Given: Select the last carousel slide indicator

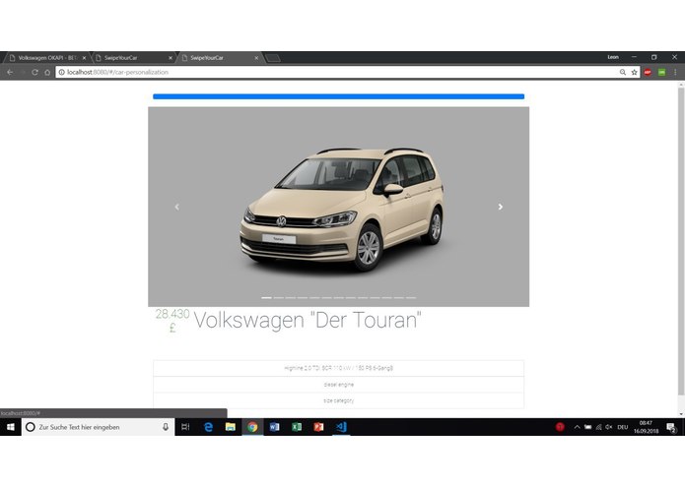Looking at the screenshot, I should (x=411, y=298).
